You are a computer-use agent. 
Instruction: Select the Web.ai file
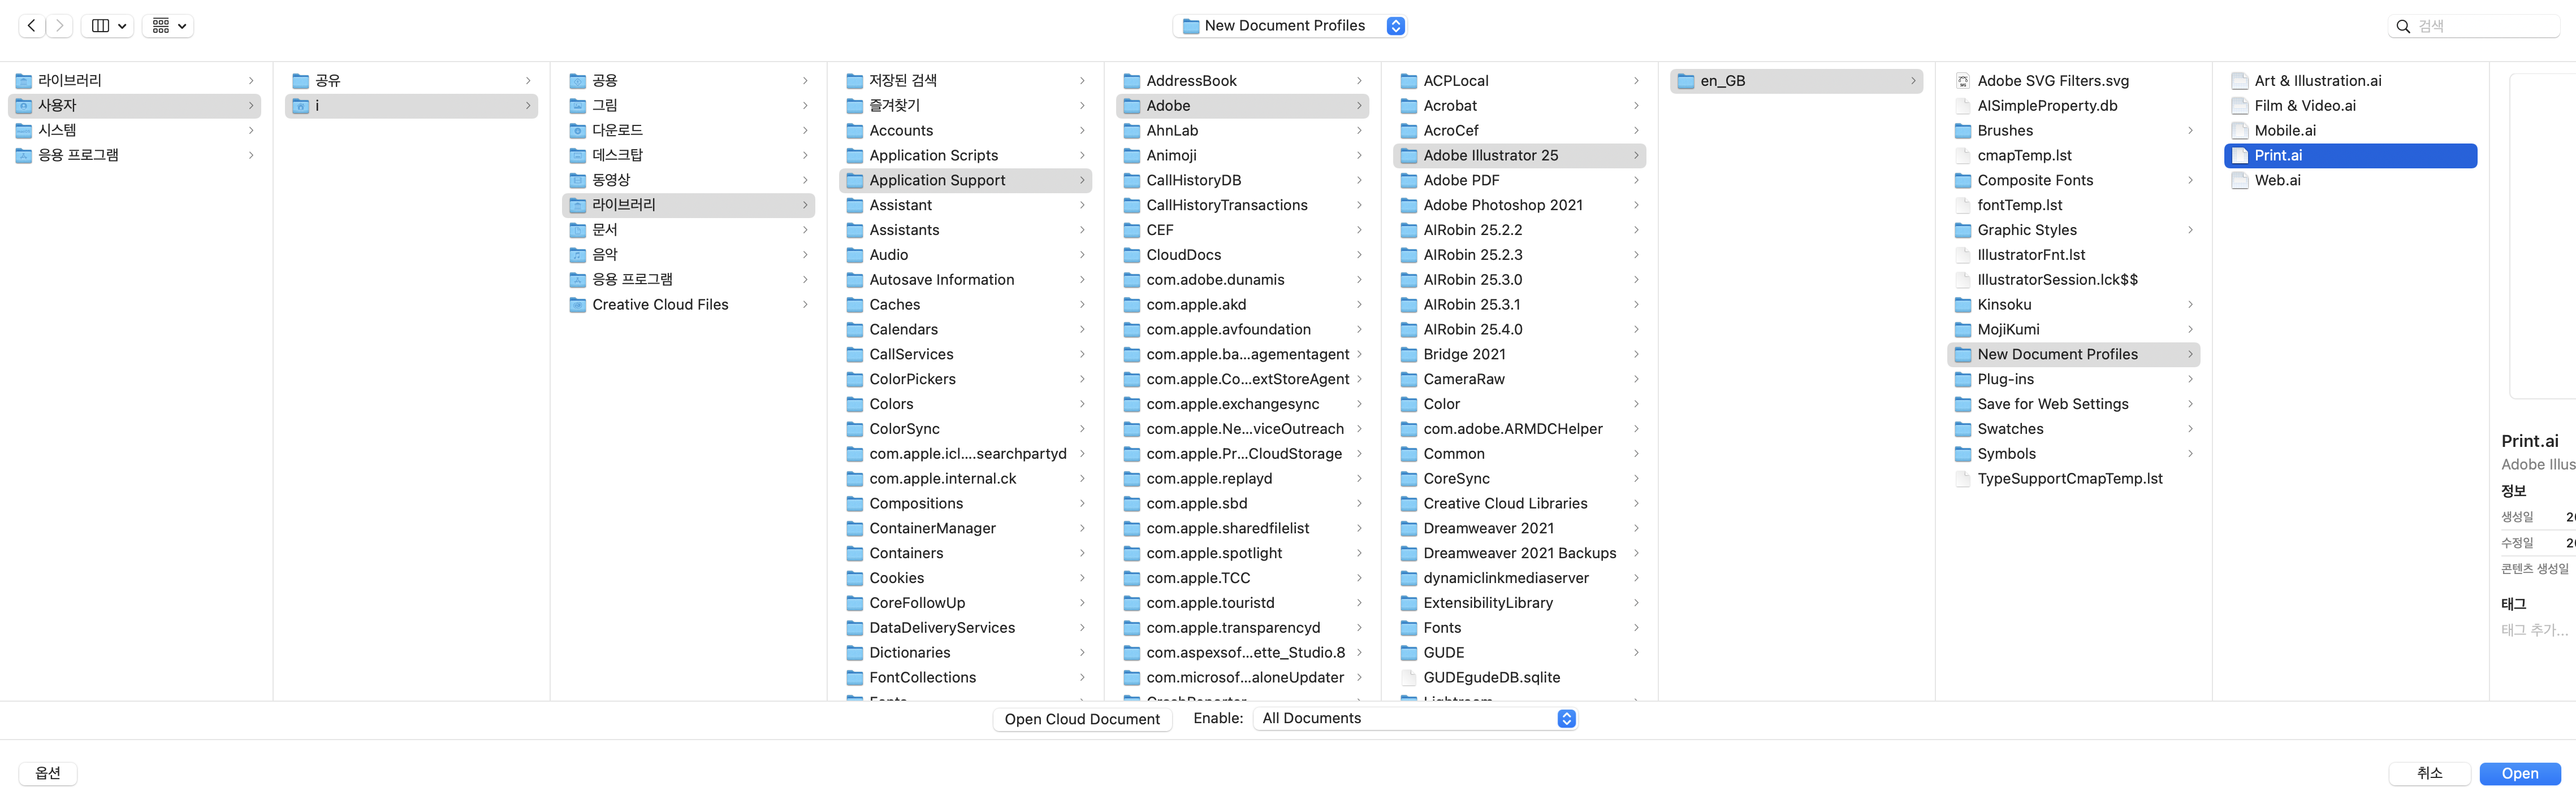point(2277,181)
